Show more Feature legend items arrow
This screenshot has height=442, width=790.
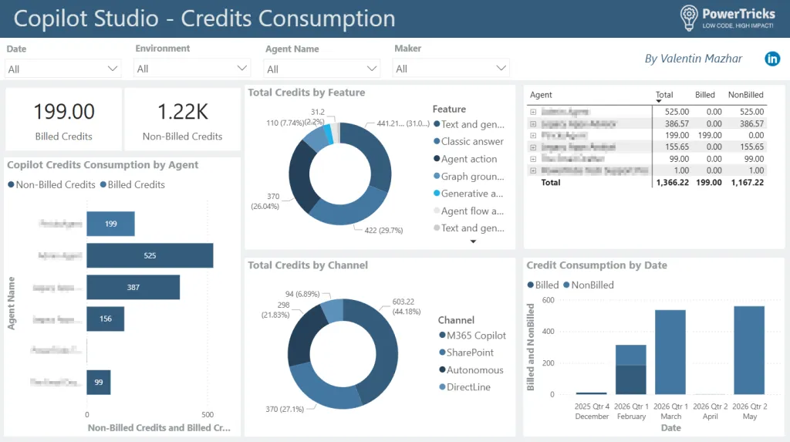(473, 241)
